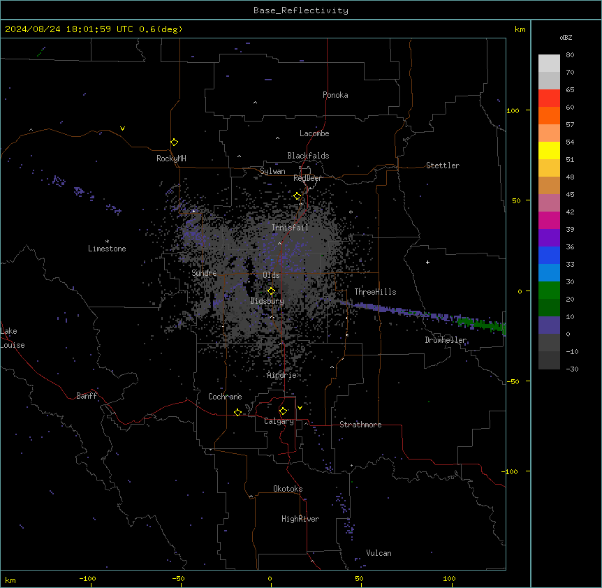Click the Sylvan label
Image resolution: width=602 pixels, height=588 pixels.
pyautogui.click(x=272, y=171)
